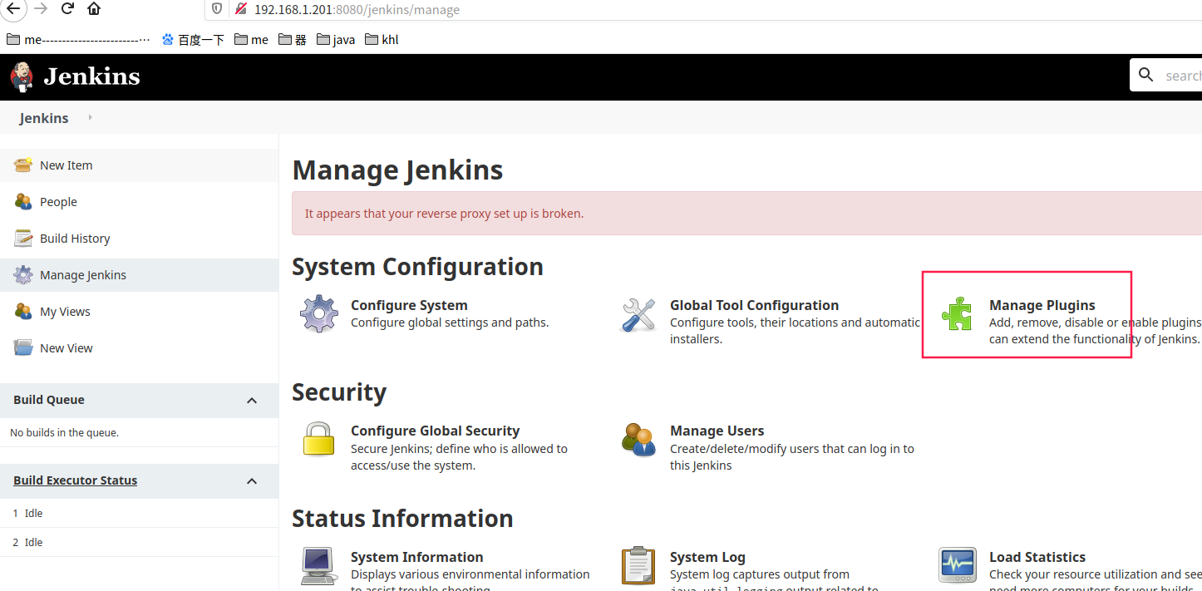Open Build History from the sidebar

[x=75, y=239]
